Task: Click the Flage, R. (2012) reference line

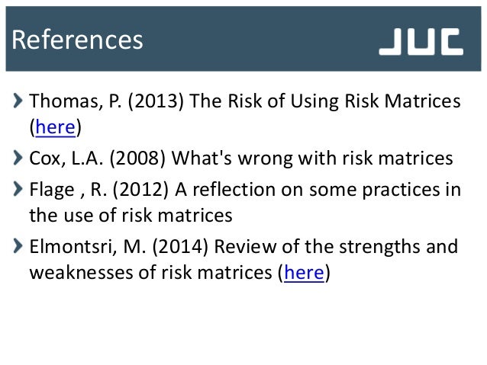Action: tap(245, 202)
